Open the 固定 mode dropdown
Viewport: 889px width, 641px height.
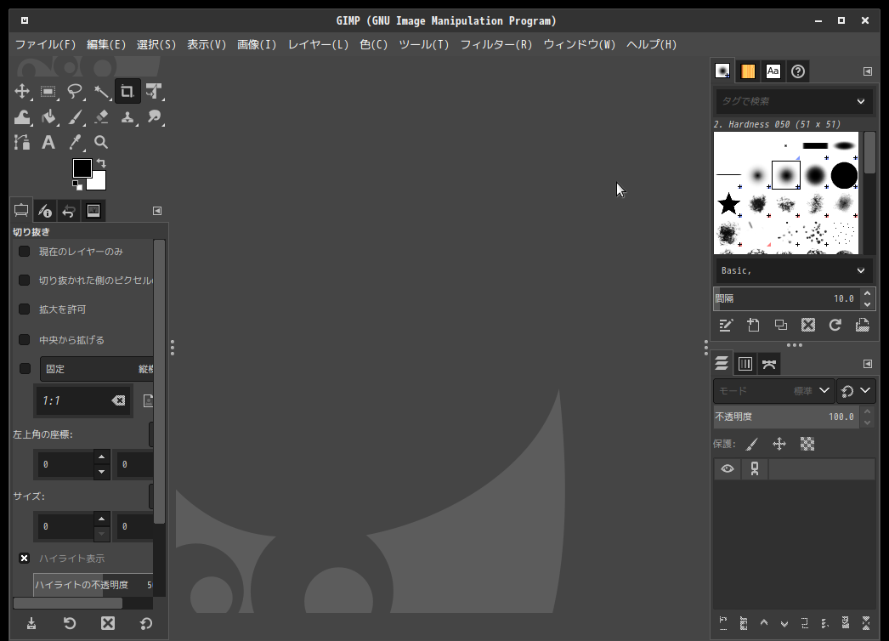pos(96,369)
